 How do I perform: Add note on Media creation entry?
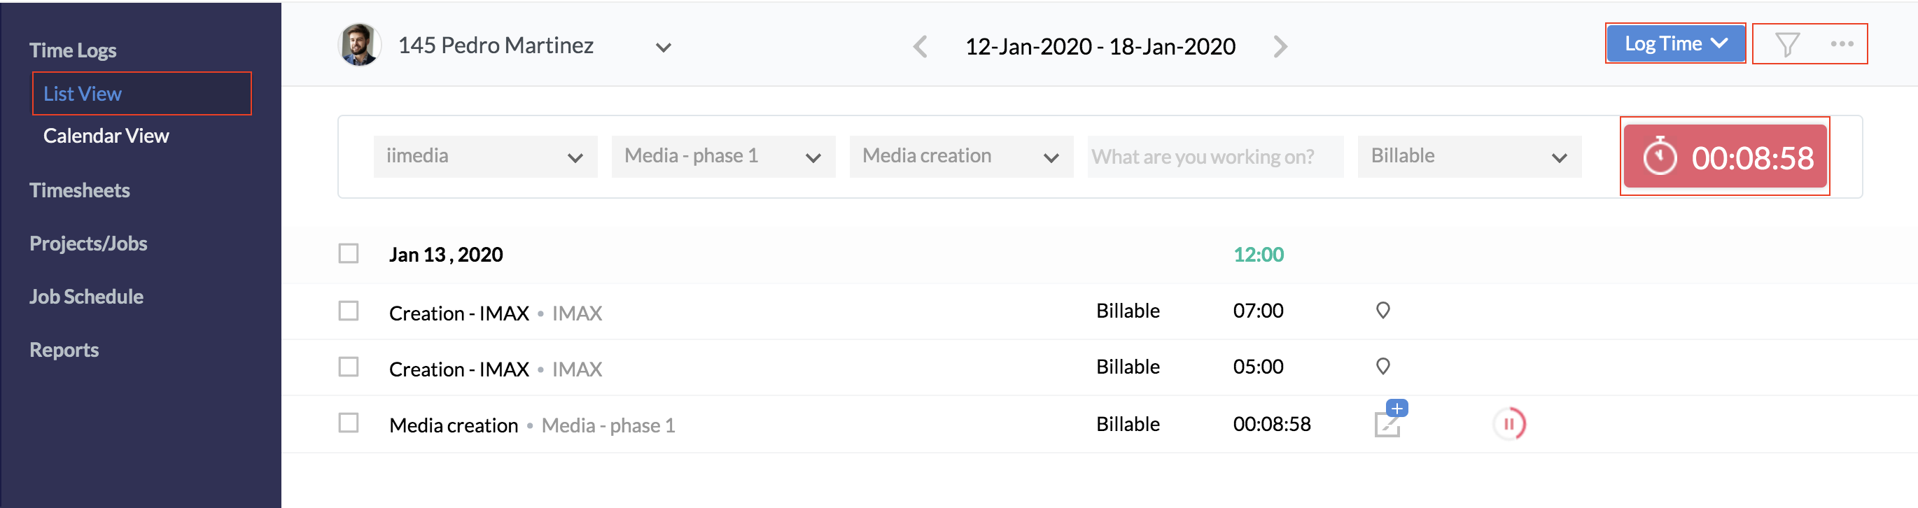tap(1389, 421)
